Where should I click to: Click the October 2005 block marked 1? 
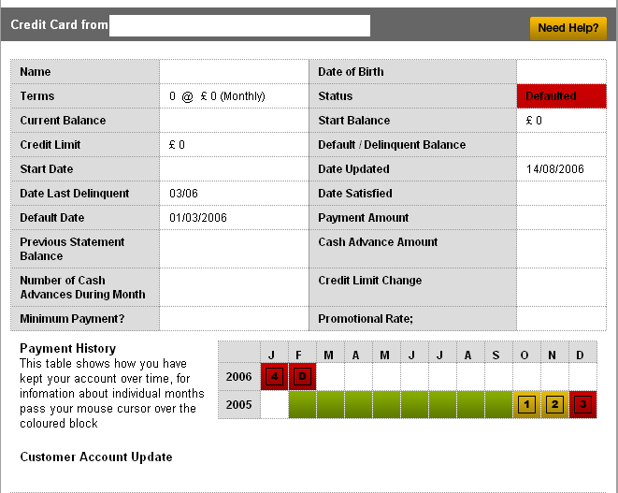[x=526, y=405]
